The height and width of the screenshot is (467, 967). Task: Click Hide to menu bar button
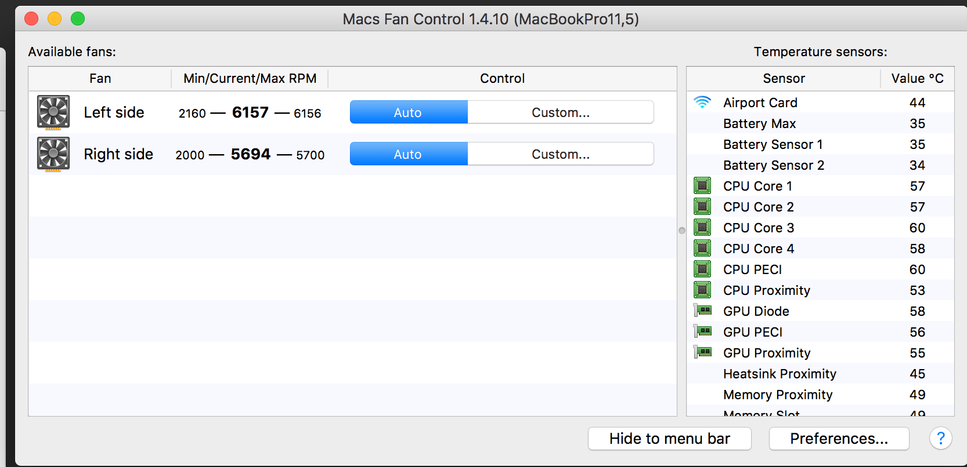670,439
